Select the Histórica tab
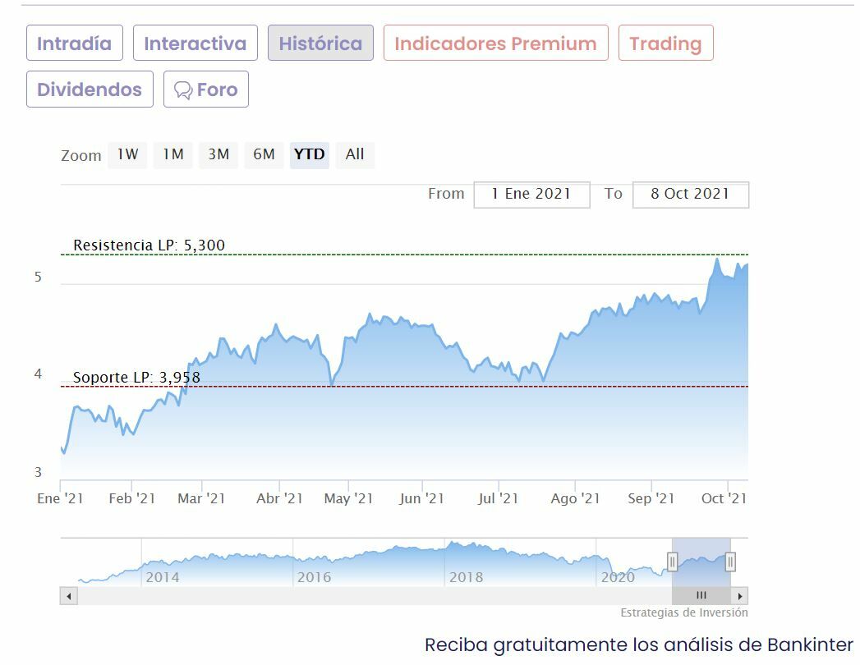 (x=320, y=44)
